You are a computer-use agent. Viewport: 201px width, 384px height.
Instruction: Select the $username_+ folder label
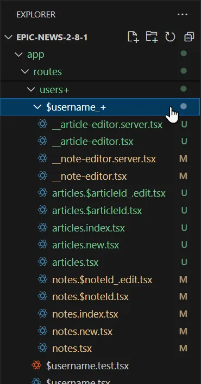point(76,107)
